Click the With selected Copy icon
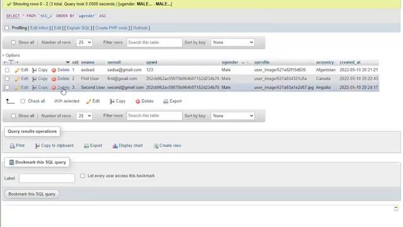 pyautogui.click(x=112, y=102)
